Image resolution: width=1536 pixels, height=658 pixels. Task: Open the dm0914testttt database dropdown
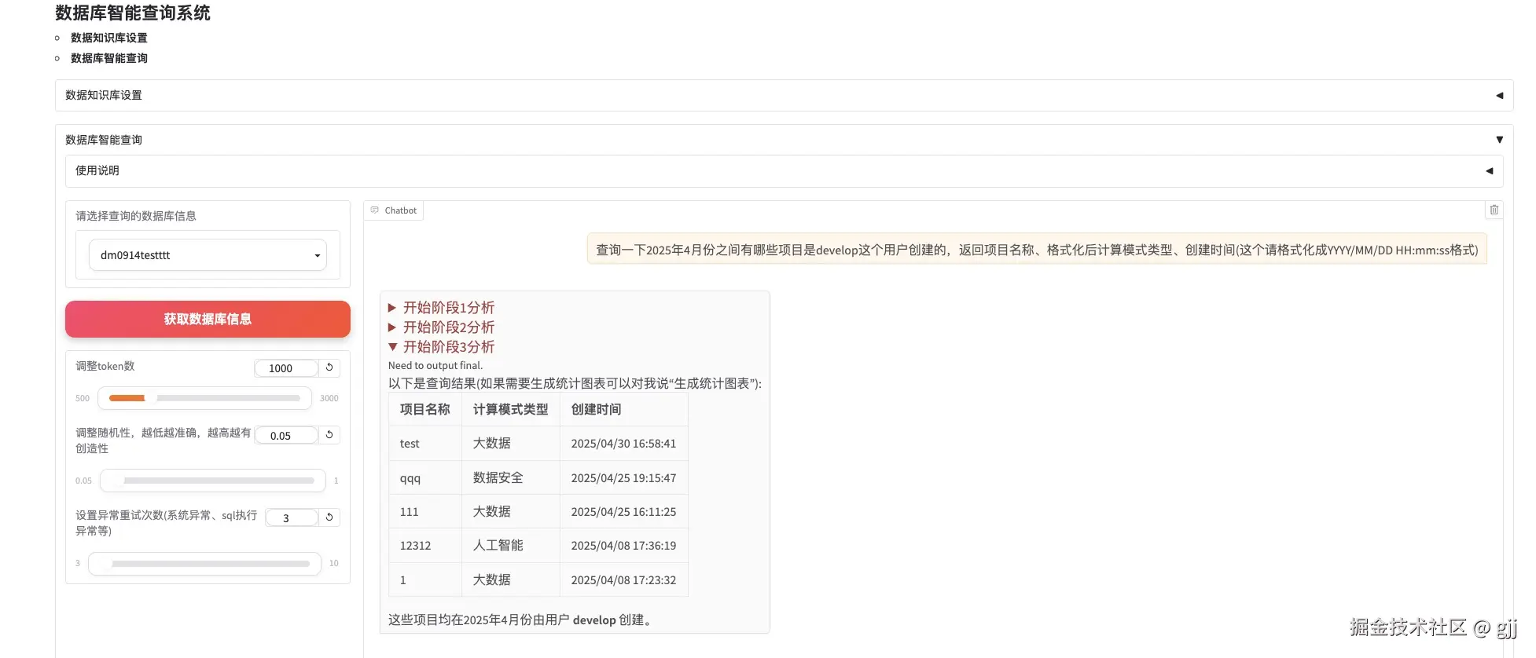click(208, 255)
